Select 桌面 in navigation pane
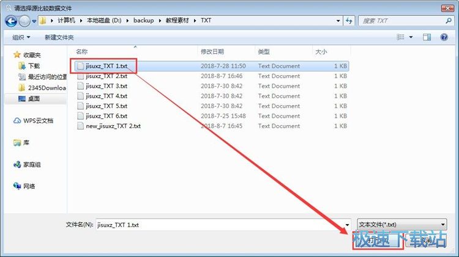459x257 pixels. coord(34,99)
